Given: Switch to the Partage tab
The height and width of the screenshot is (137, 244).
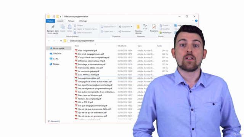Looking at the screenshot, I should 71,21.
